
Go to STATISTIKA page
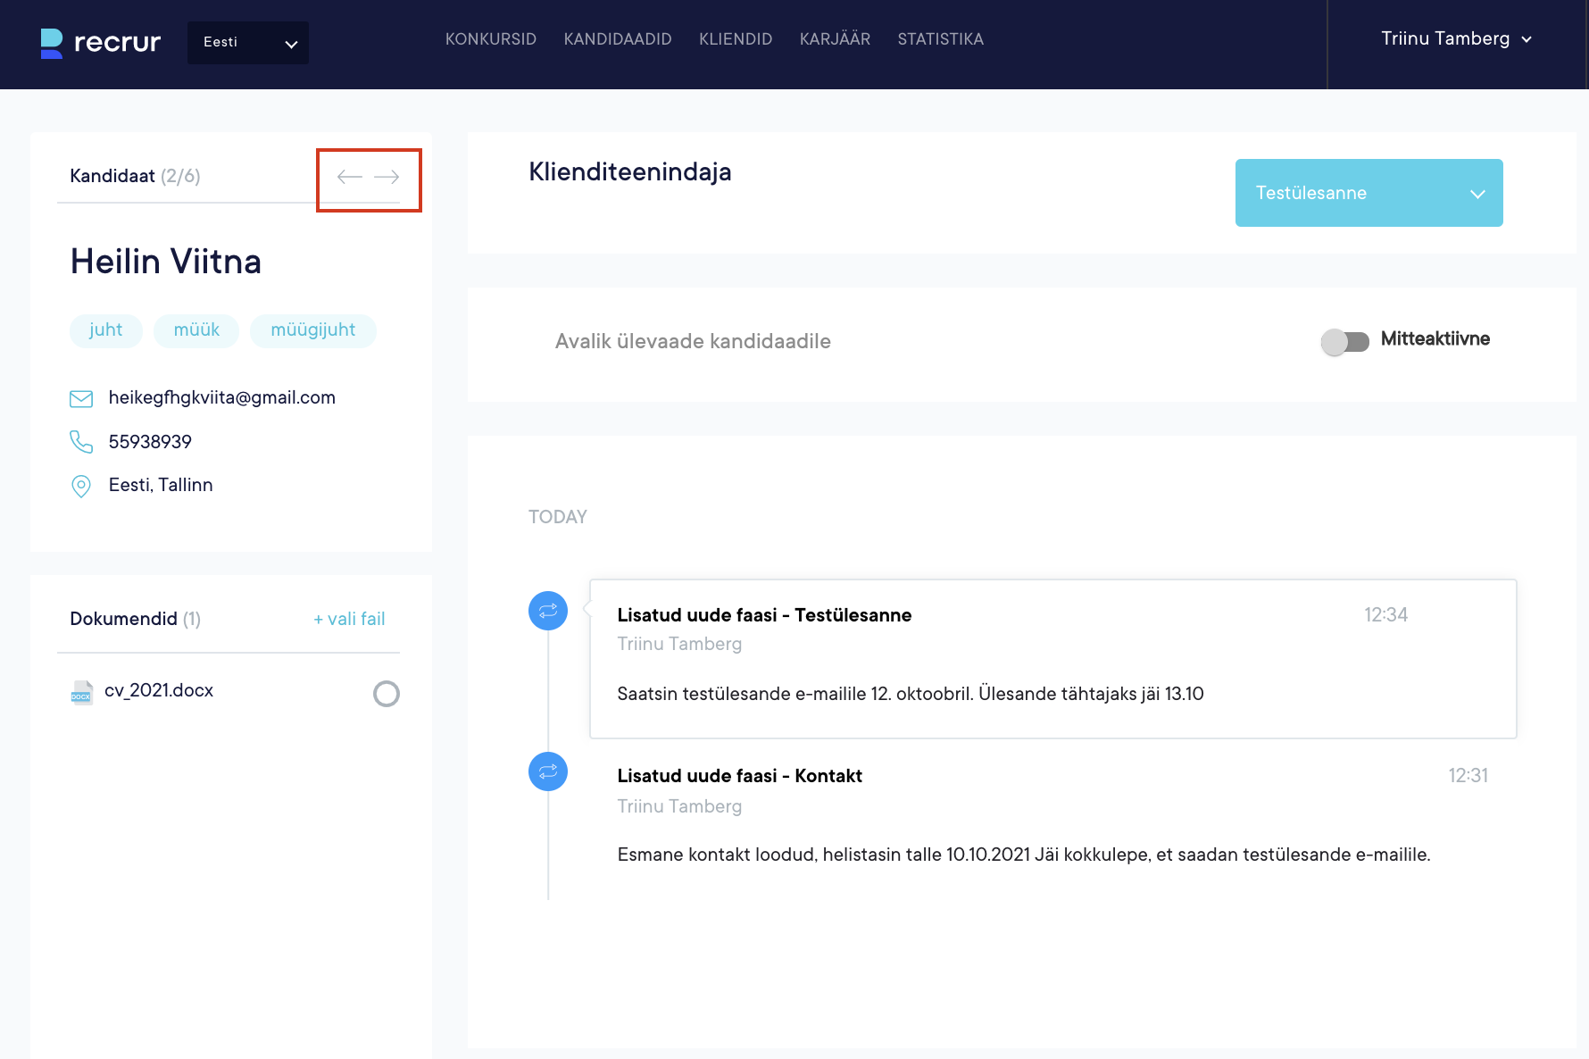(x=940, y=39)
